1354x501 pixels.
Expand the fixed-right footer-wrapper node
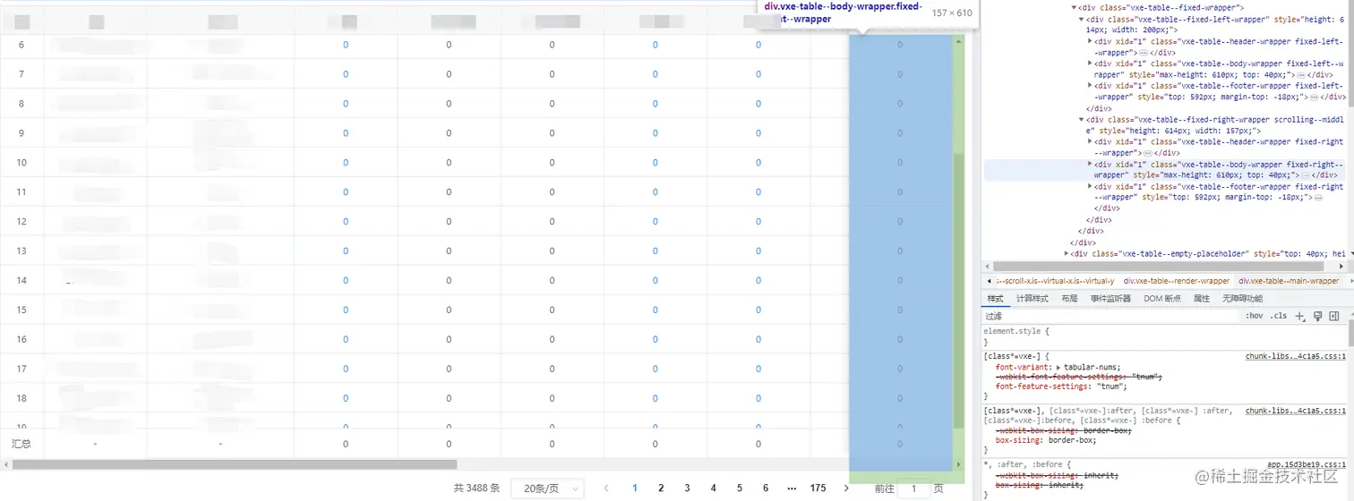pos(1090,187)
